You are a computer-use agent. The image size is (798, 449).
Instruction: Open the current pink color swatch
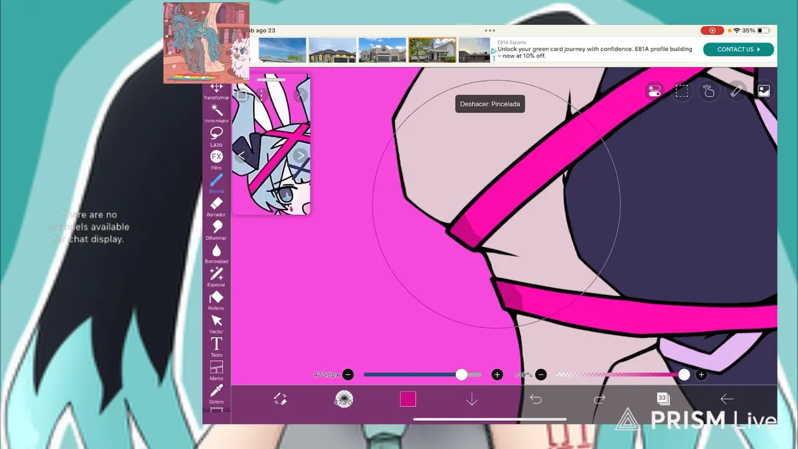click(408, 399)
